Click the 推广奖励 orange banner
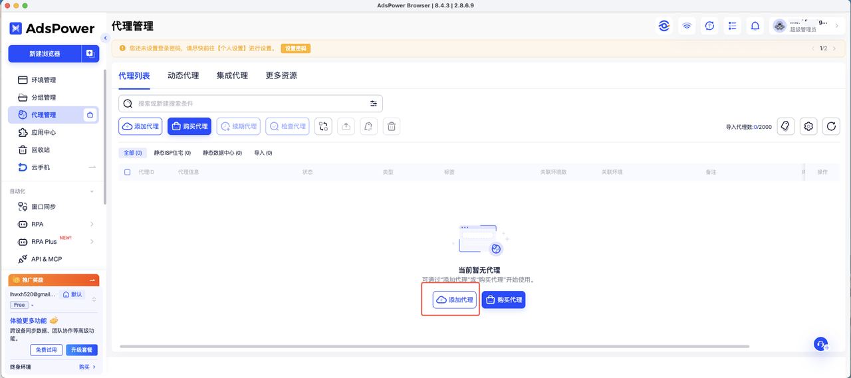Viewport: 851px width, 378px height. [54, 280]
